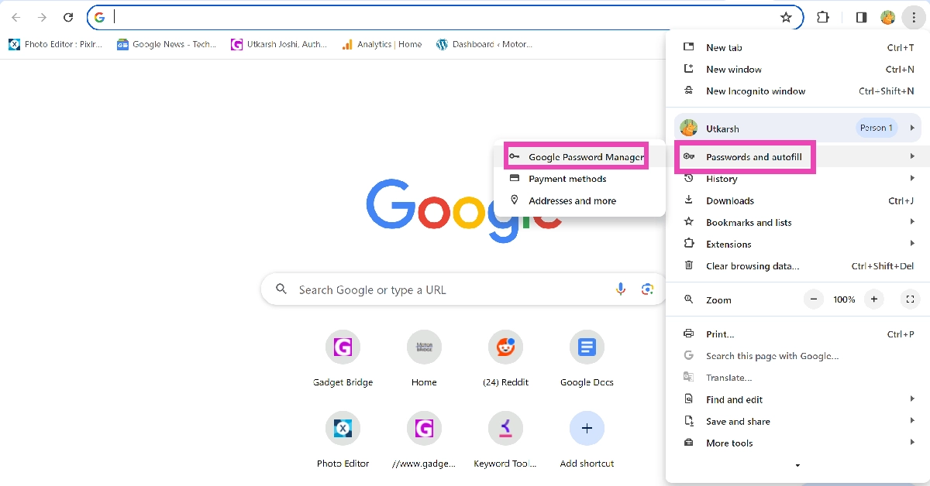Open the Analytics | Home bookmark
The width and height of the screenshot is (930, 486).
point(382,44)
